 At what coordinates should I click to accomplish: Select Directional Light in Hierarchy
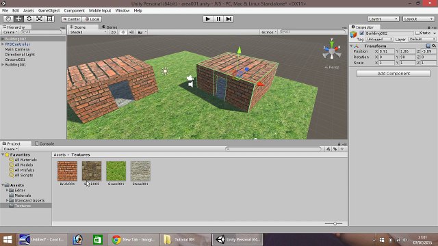20,55
